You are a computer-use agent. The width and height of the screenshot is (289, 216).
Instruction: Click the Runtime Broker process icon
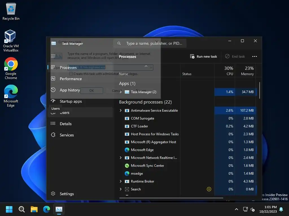[127, 181]
